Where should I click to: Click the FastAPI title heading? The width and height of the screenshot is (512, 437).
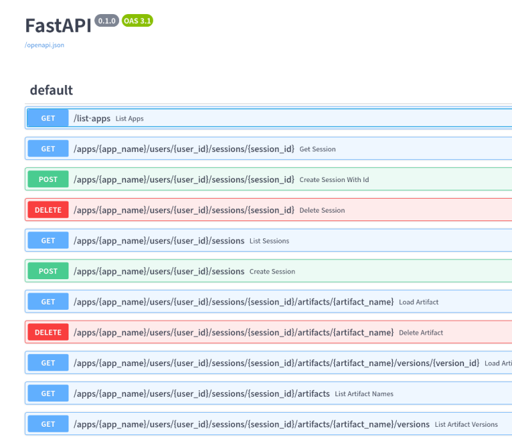click(x=58, y=26)
